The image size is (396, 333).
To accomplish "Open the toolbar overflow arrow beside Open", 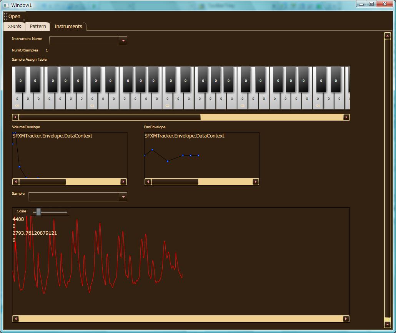I will coord(24,20).
